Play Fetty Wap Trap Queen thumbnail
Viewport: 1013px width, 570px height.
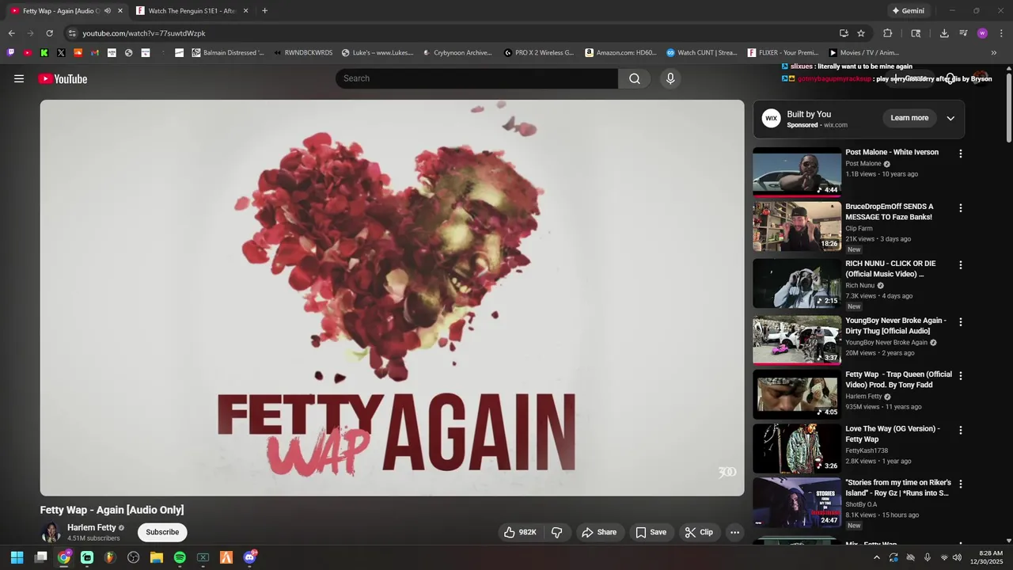point(797,394)
